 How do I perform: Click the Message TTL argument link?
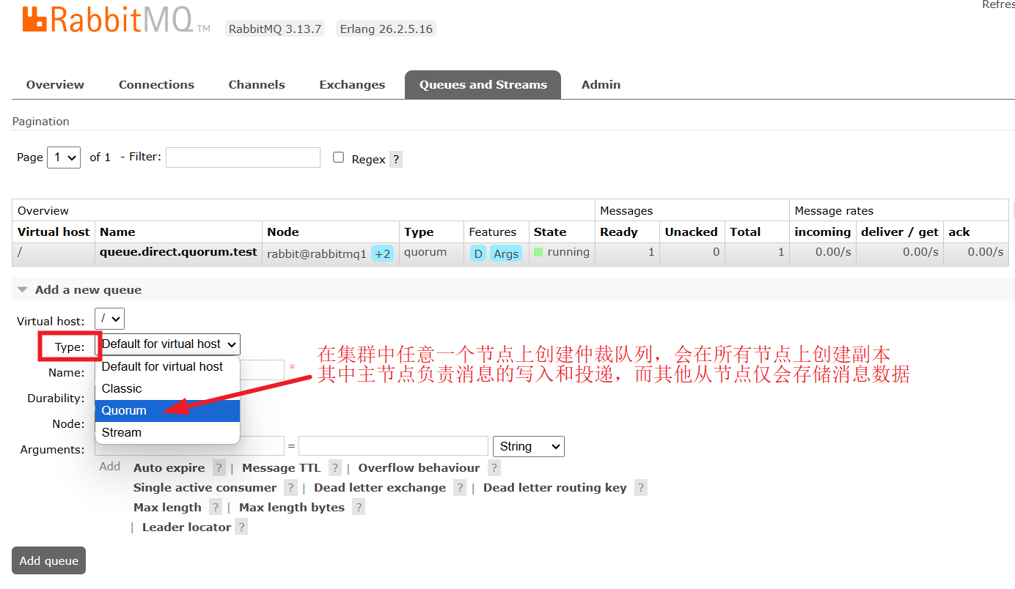click(x=281, y=467)
